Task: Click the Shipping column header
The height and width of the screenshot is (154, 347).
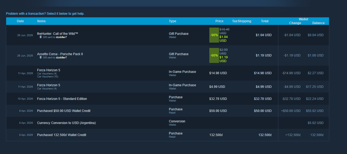Action: pyautogui.click(x=245, y=21)
